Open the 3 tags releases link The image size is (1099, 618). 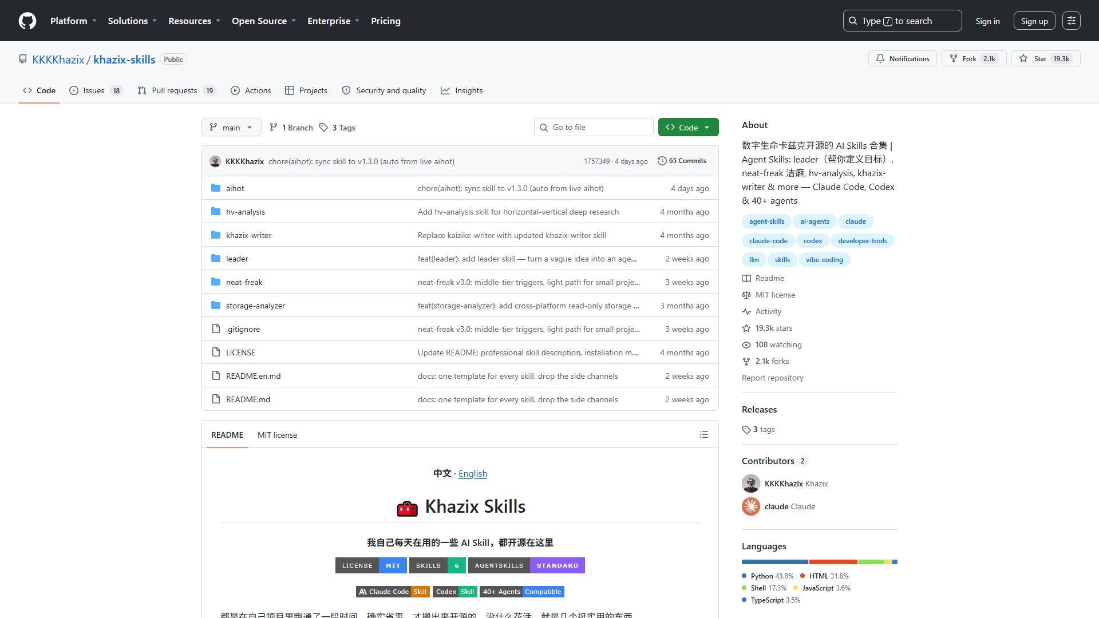(x=759, y=430)
